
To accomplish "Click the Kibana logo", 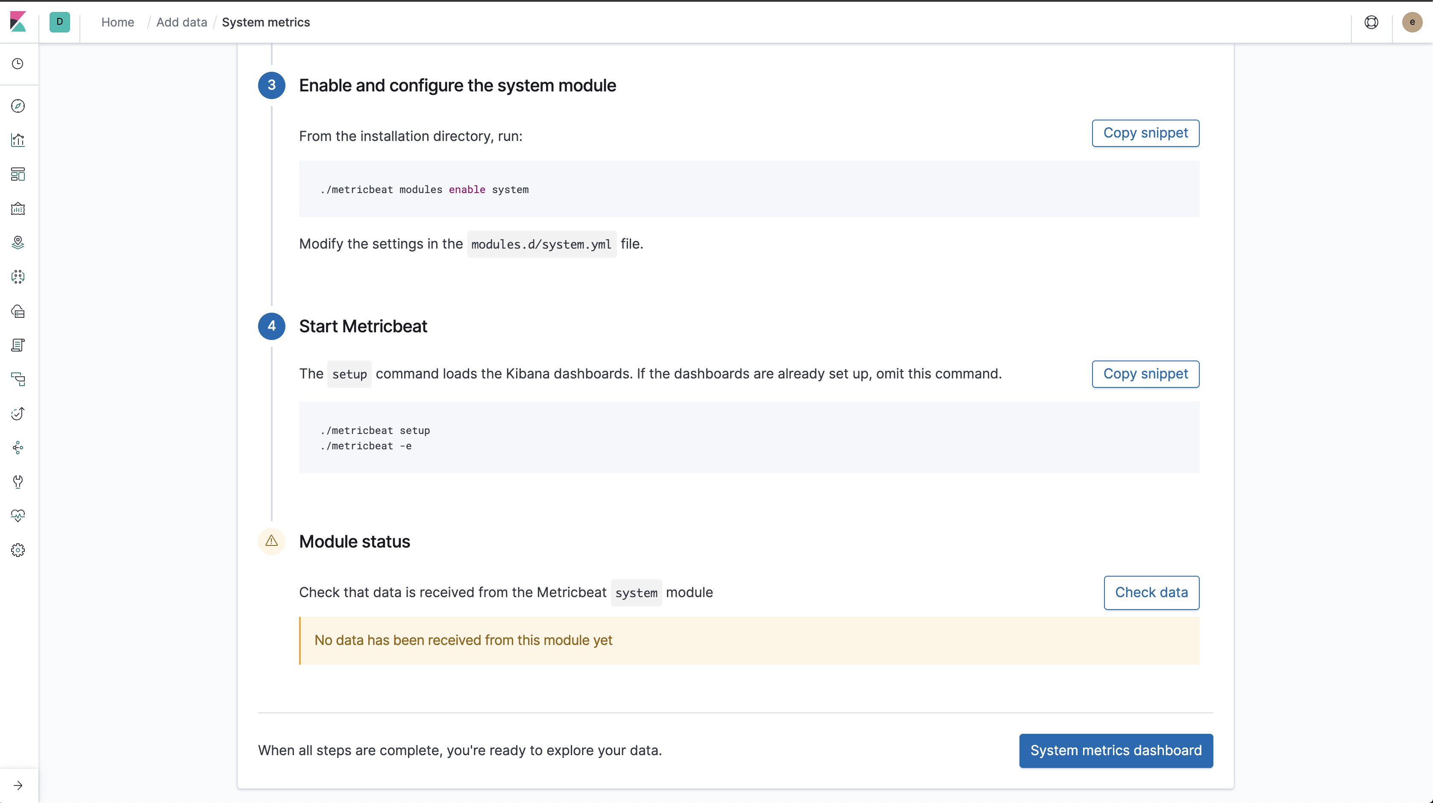I will (18, 22).
